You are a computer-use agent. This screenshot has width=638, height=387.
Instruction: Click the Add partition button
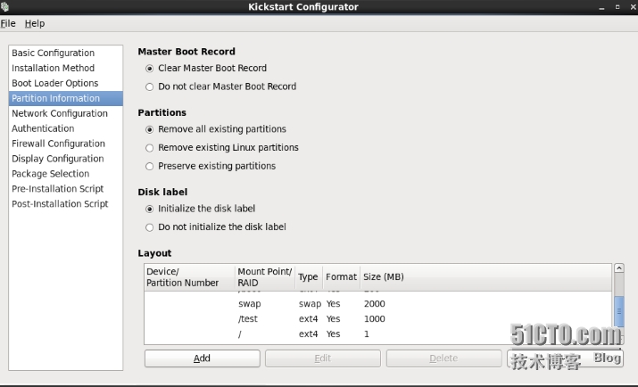(203, 358)
